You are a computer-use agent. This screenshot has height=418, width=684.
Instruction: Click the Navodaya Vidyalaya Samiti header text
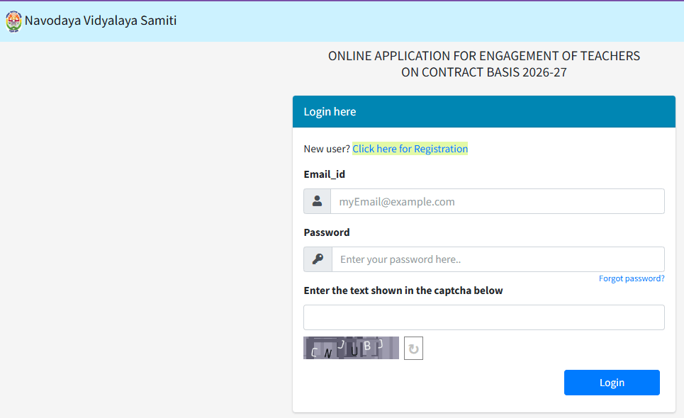[101, 21]
